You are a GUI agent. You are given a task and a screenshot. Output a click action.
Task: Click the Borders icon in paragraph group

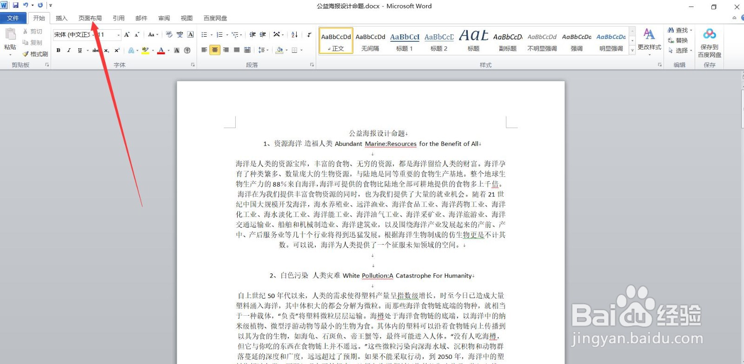tap(294, 50)
